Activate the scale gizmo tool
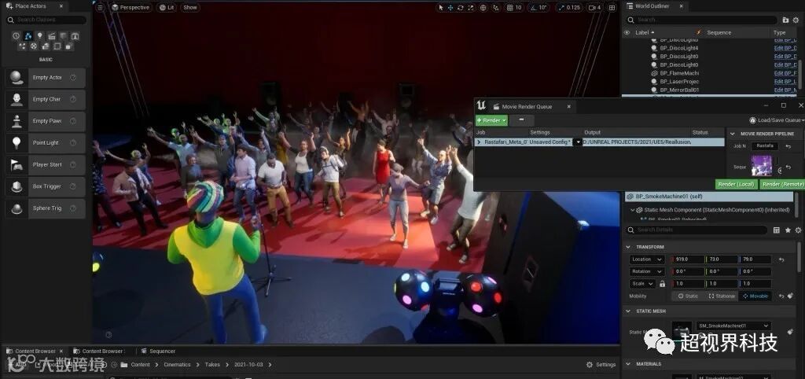Viewport: 805px width, 379px height. point(470,8)
